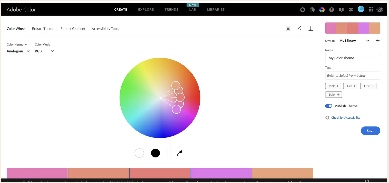Click the feedback exclamation bubble icon
389x183 pixels.
click(x=341, y=10)
